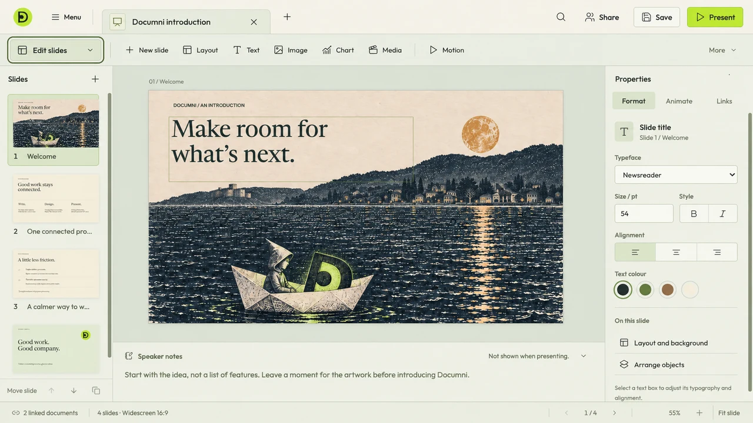Screen dimensions: 753x423
Task: Add a slide with the Slides panel plus
Action: tap(95, 79)
